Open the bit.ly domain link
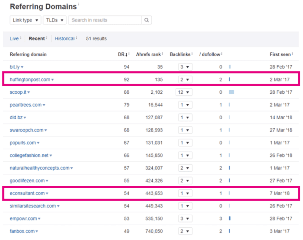Image resolution: width=303 pixels, height=240 pixels. tap(15, 67)
